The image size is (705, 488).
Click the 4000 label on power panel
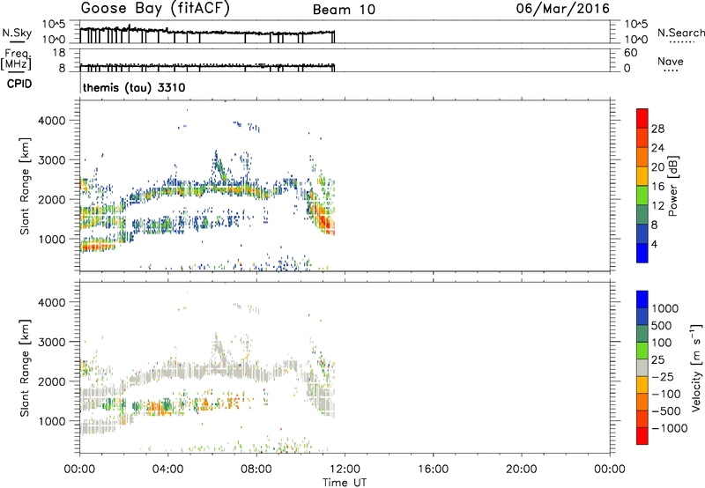coord(51,121)
